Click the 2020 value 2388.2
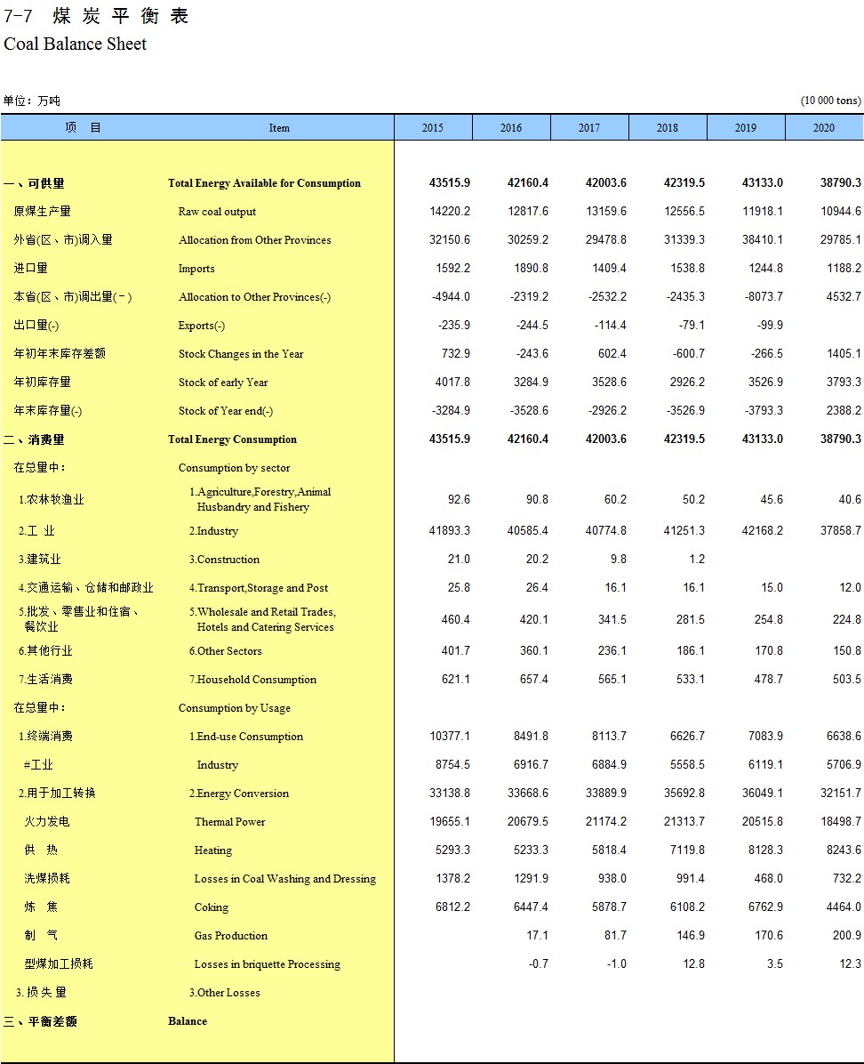Screen dimensions: 864x1064 (844, 411)
